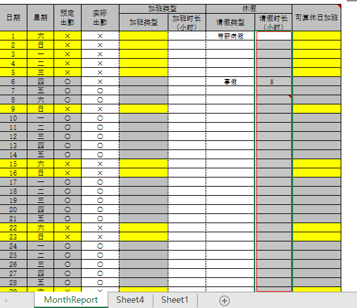Click scheduled attendance × for day 23
This screenshot has height=308, width=357.
(x=67, y=237)
